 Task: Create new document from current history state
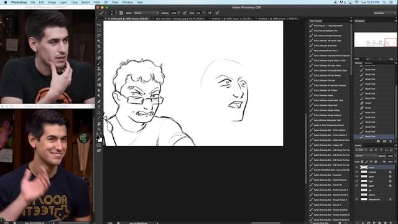[378, 141]
